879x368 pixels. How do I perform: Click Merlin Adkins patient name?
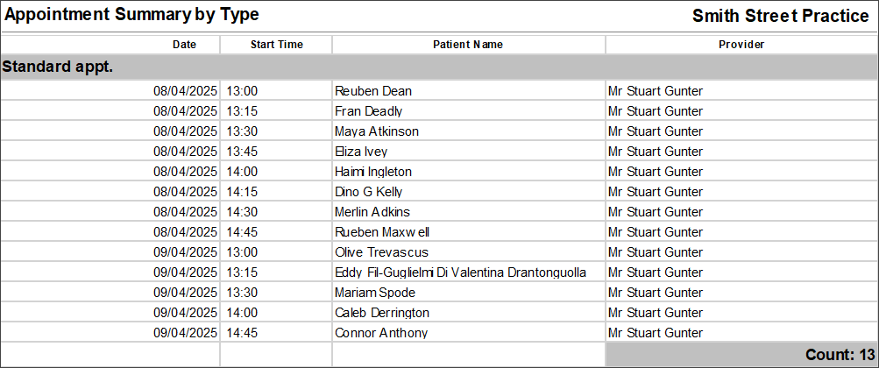372,212
